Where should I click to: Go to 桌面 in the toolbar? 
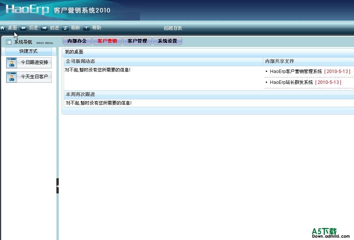[x=12, y=28]
